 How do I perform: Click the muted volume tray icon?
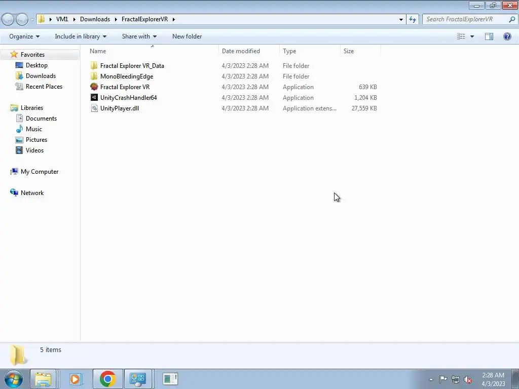[468, 379]
